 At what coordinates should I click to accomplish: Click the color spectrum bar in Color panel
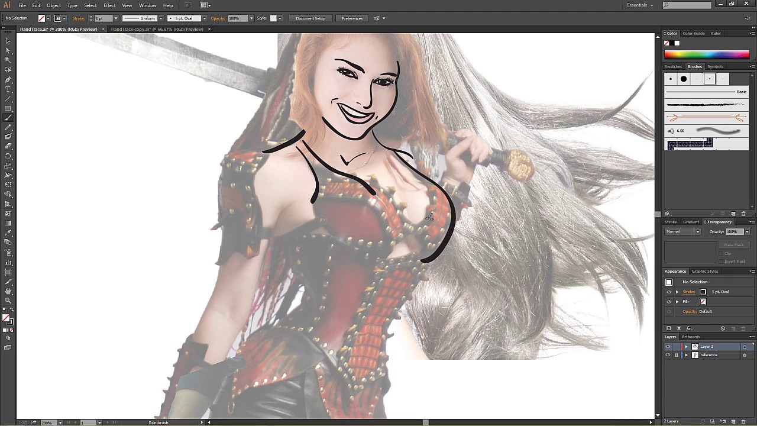tap(707, 54)
